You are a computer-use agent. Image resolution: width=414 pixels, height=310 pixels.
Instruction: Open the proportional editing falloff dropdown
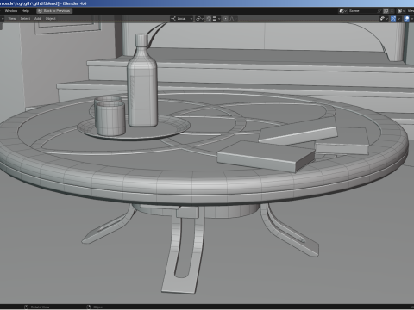232,19
